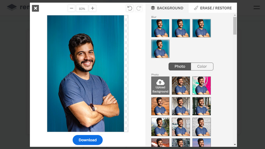
Task: Click the scrollbar down arrow
Action: tap(235, 144)
